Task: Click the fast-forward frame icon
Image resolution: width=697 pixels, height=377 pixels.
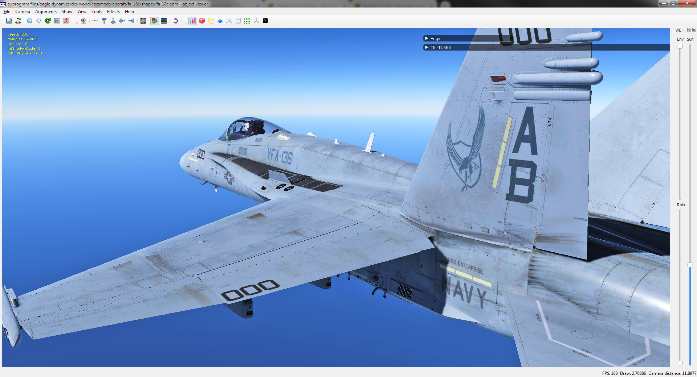Action: click(57, 21)
